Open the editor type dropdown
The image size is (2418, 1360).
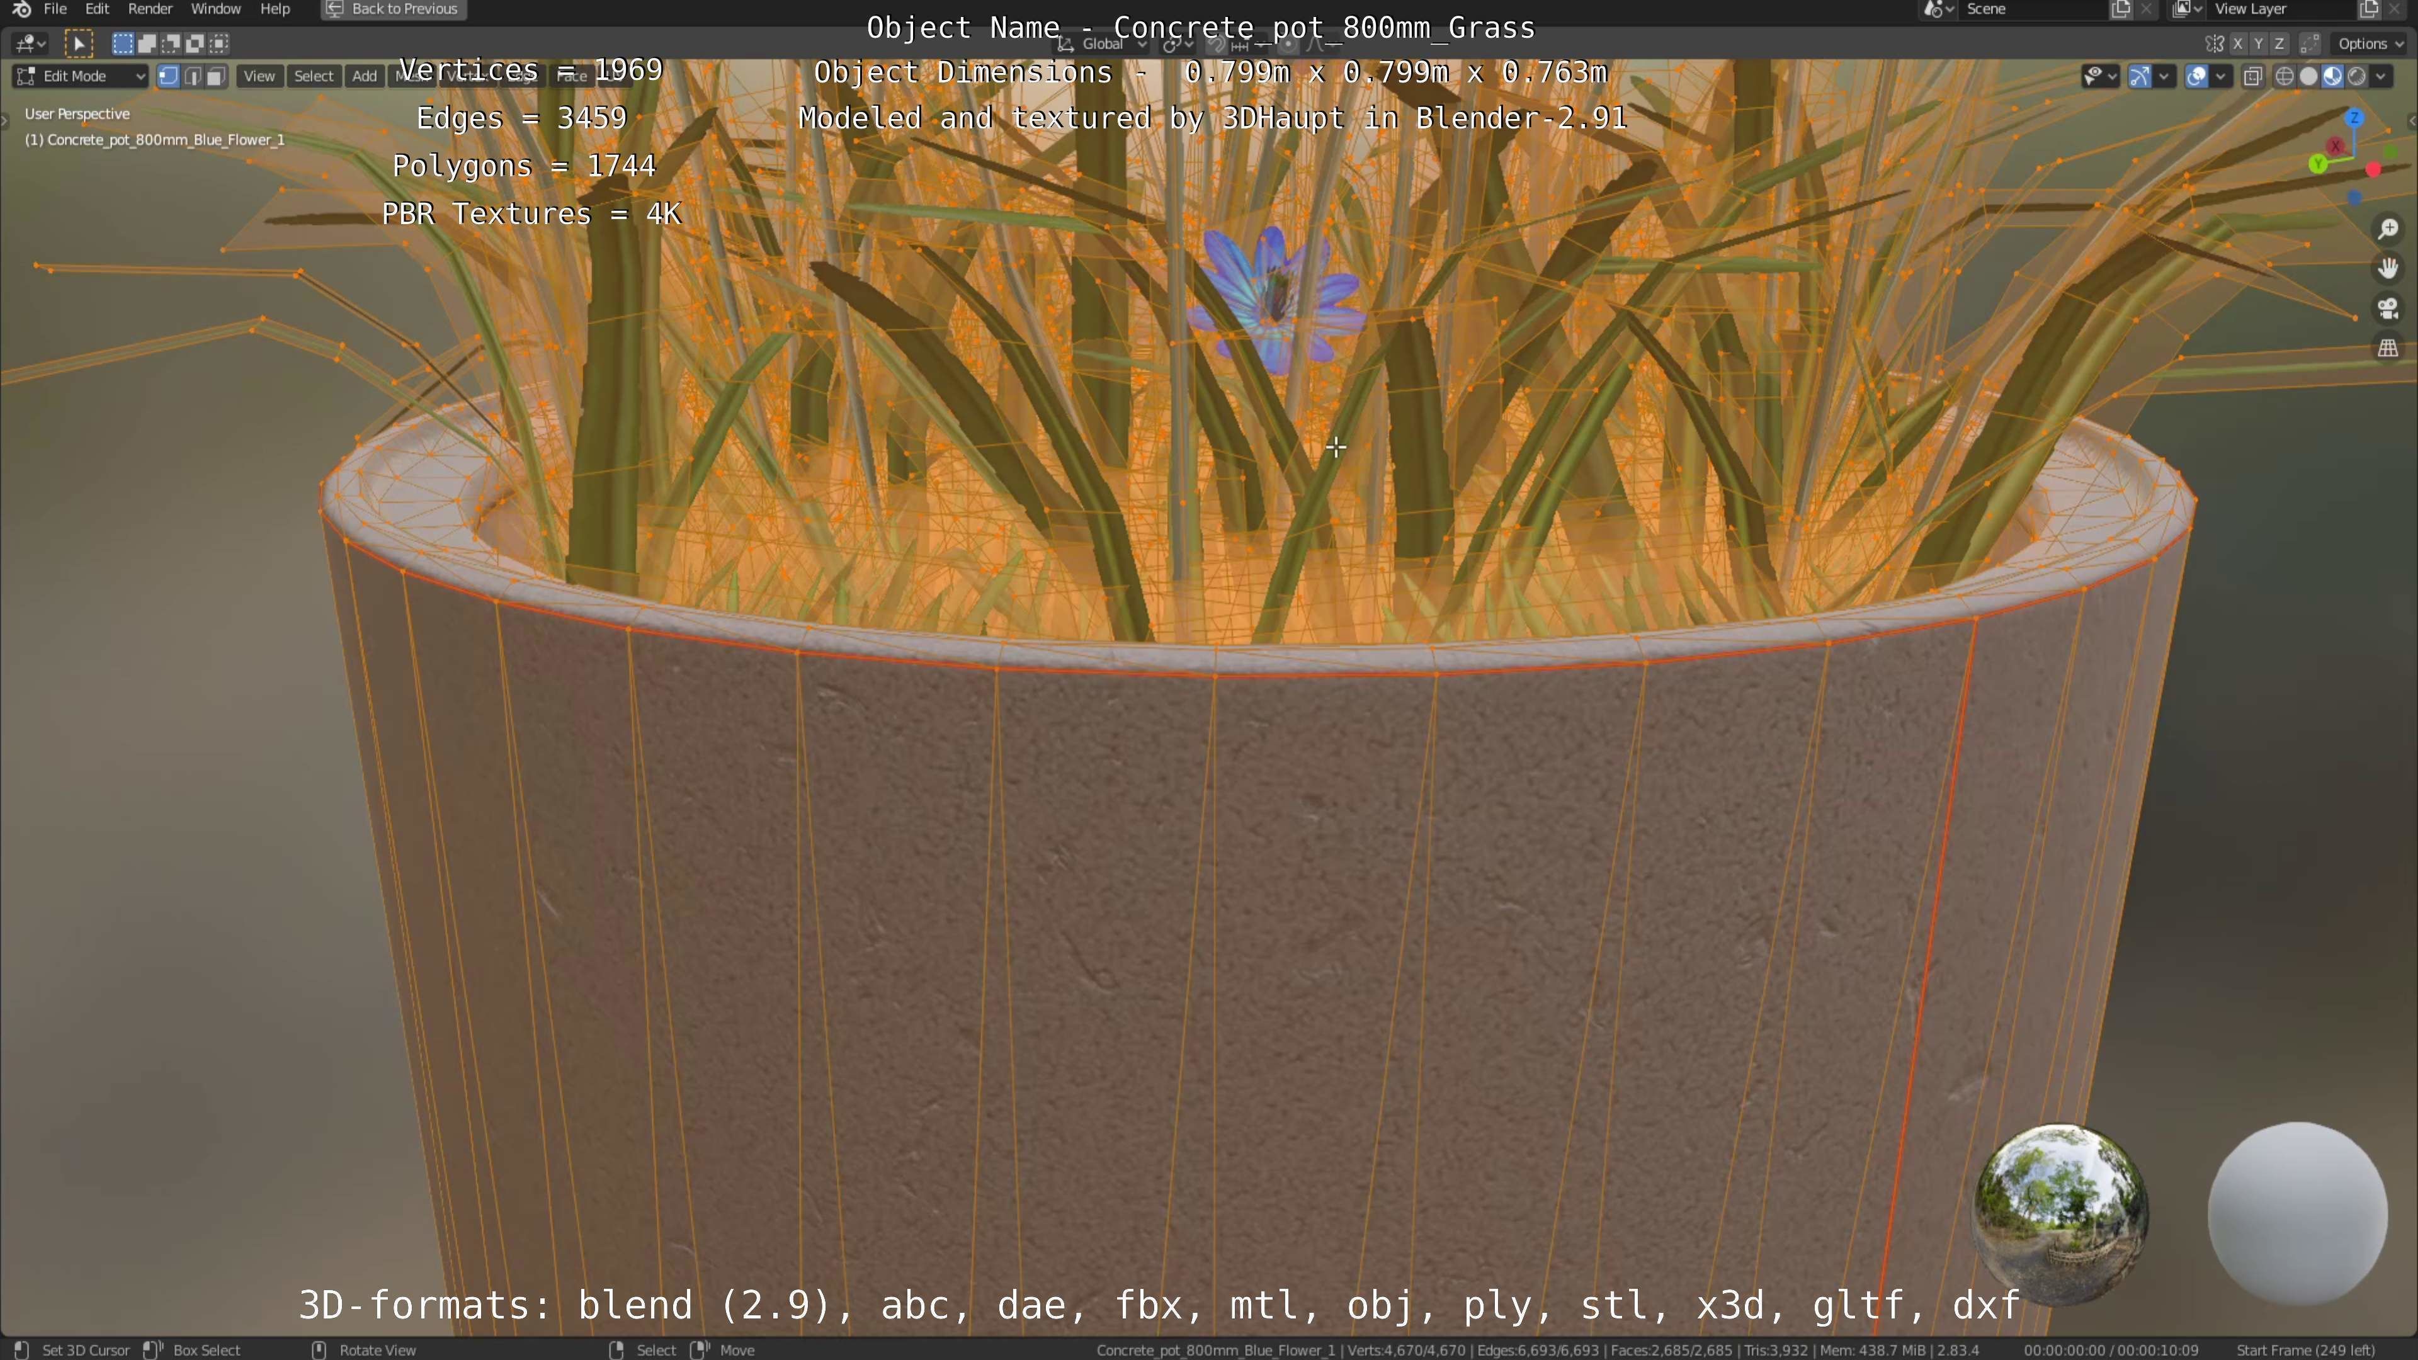30,43
